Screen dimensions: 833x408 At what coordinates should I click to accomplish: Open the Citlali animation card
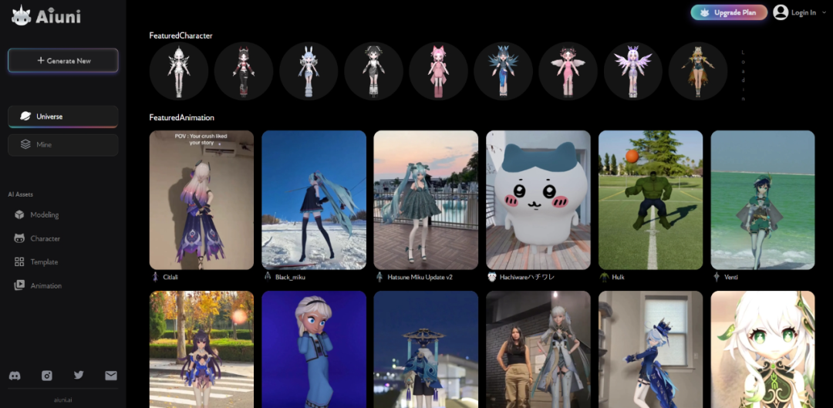click(201, 200)
